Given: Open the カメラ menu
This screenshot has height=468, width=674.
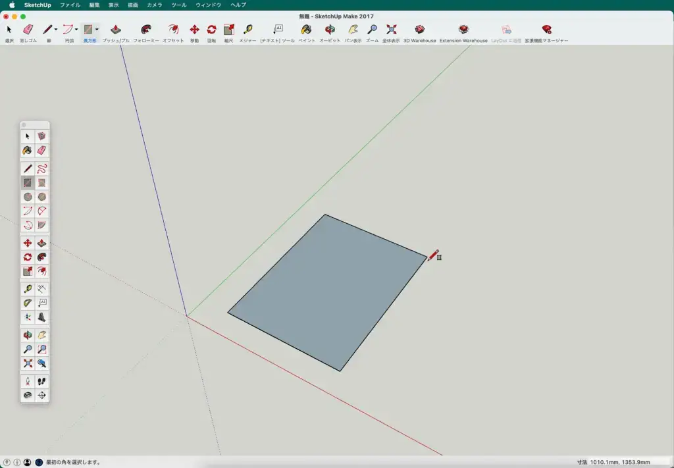Looking at the screenshot, I should [x=154, y=5].
